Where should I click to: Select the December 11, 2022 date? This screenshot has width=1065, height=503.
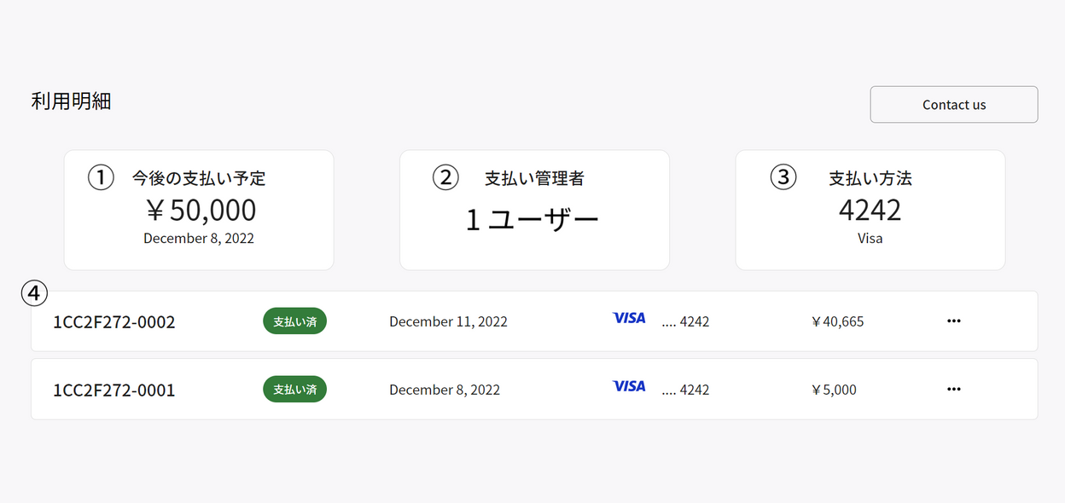pos(448,321)
